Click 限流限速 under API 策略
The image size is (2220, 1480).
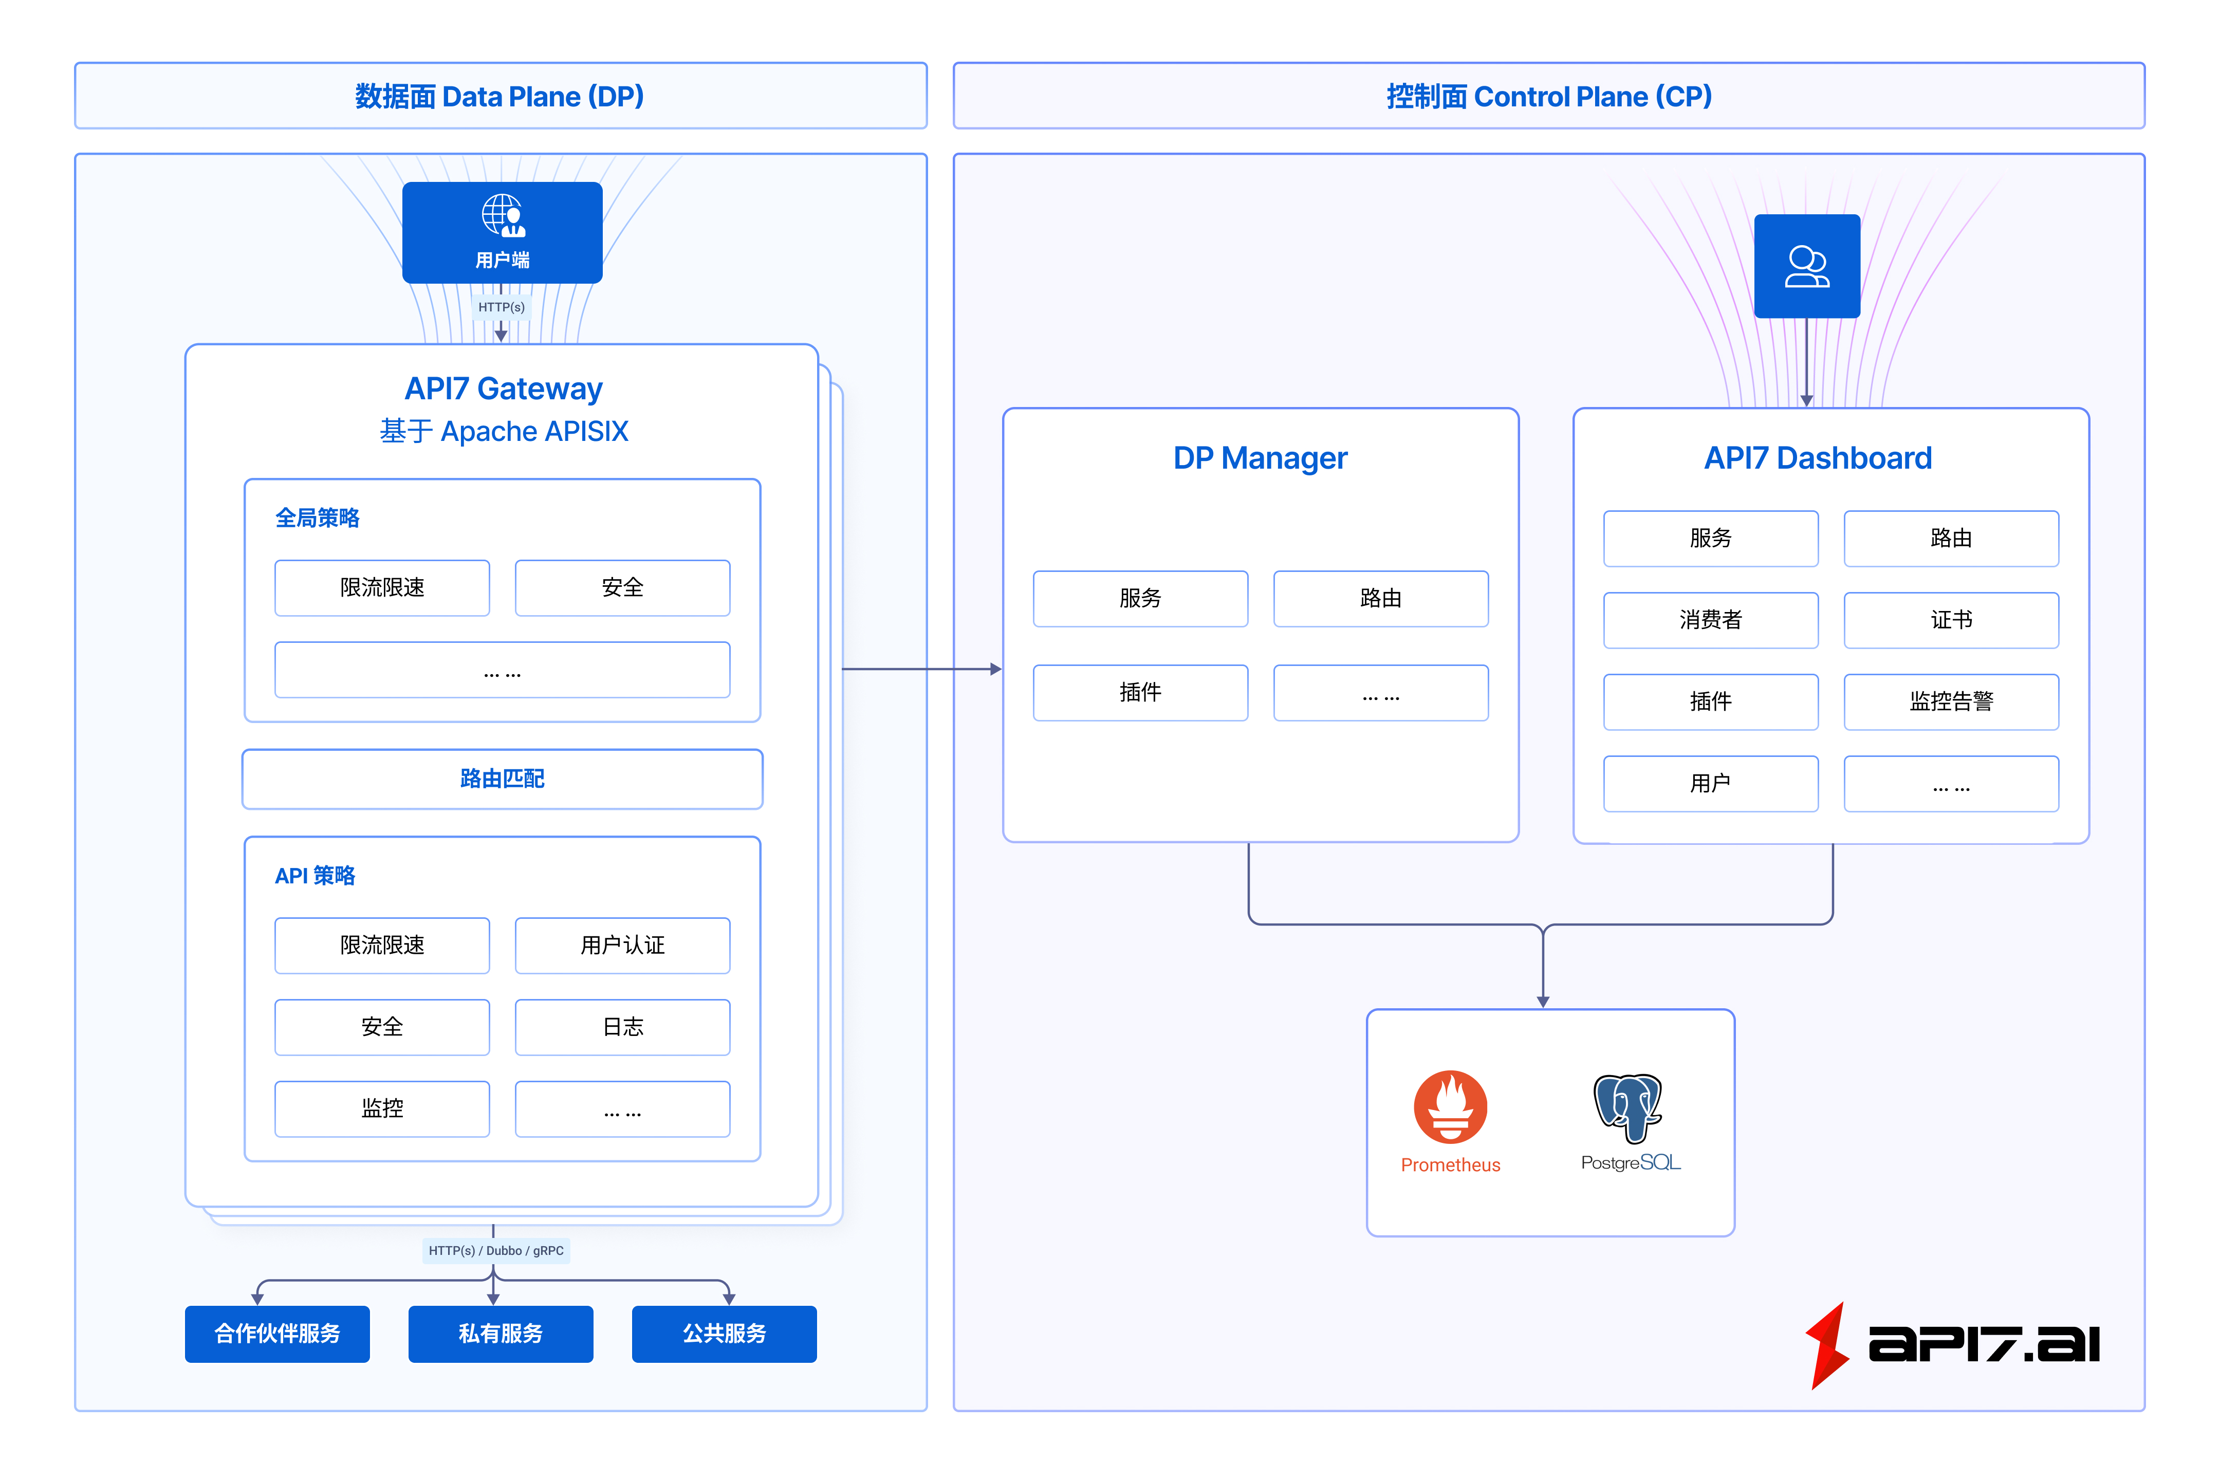coord(382,946)
